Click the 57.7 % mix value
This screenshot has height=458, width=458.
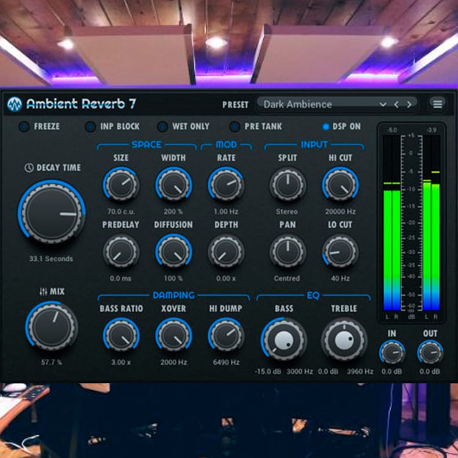(x=51, y=363)
